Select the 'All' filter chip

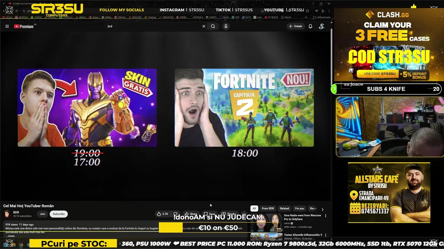coord(254,209)
